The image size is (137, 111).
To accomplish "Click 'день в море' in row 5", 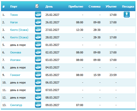I will [18, 45].
